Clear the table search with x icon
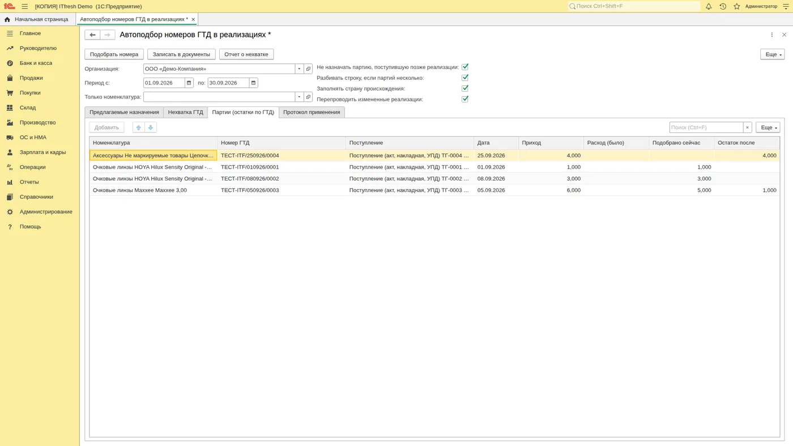 pos(747,127)
